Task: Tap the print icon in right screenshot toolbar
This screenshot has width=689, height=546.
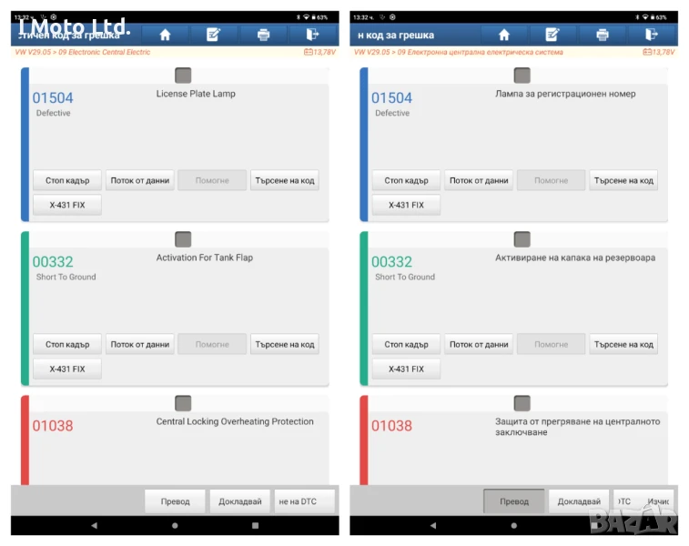Action: pyautogui.click(x=602, y=35)
